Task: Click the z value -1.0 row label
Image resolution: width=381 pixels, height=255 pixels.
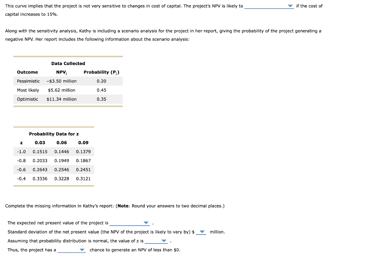Action: [x=21, y=152]
